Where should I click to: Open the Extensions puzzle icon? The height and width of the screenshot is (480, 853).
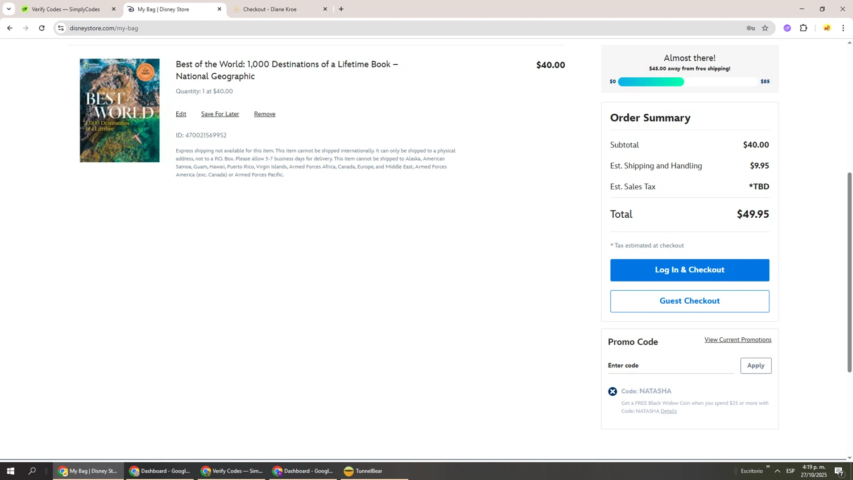804,28
